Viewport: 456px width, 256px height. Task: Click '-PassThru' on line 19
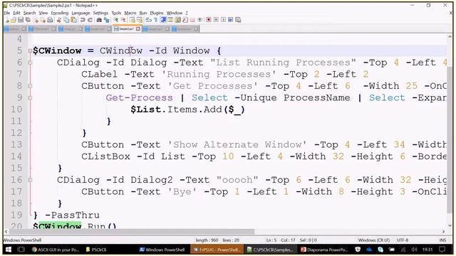point(72,215)
